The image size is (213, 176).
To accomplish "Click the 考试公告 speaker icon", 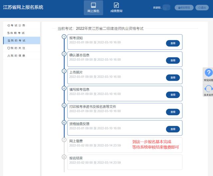I will 9,26.
